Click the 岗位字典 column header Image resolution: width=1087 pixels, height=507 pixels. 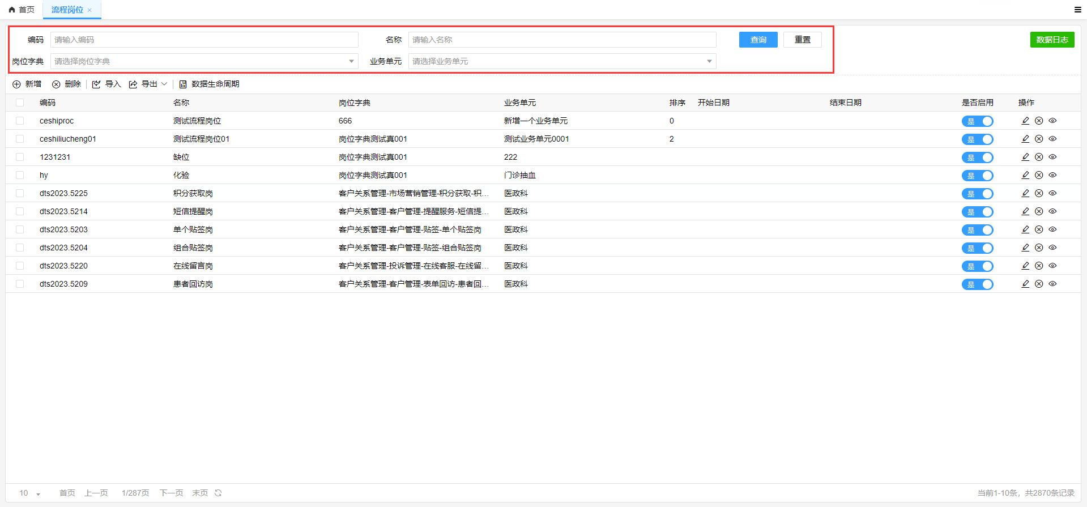click(x=355, y=103)
